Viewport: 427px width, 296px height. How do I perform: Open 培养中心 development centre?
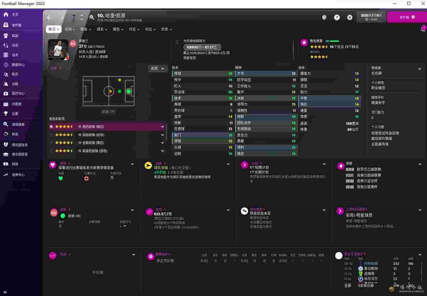pos(18,175)
